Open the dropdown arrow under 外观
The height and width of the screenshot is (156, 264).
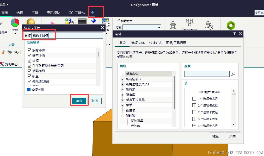[x=15, y=34]
